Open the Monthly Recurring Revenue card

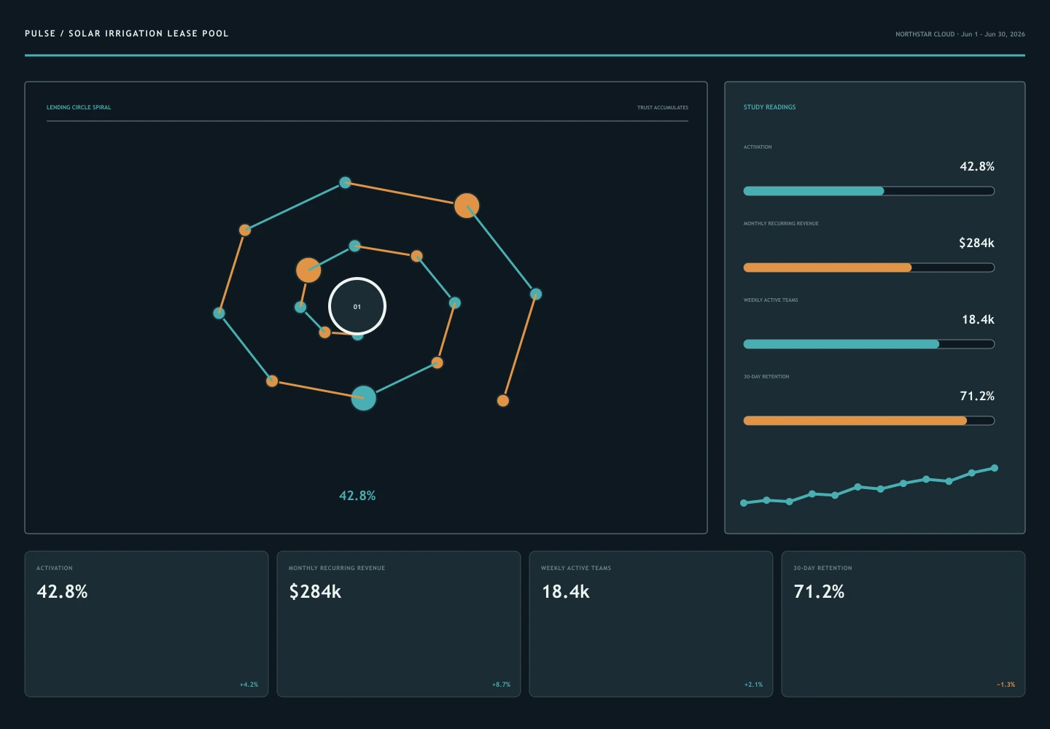coord(399,624)
